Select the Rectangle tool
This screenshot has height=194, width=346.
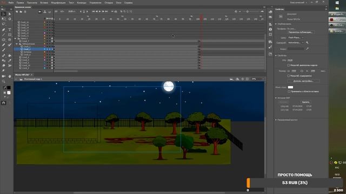point(10,34)
